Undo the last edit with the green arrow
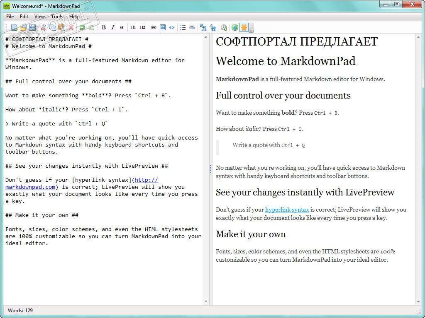425x318 pixels. [x=82, y=27]
